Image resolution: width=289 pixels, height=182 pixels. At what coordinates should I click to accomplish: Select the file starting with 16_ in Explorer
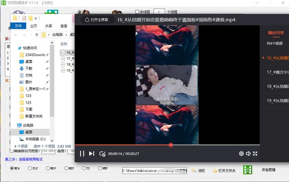[67, 52]
